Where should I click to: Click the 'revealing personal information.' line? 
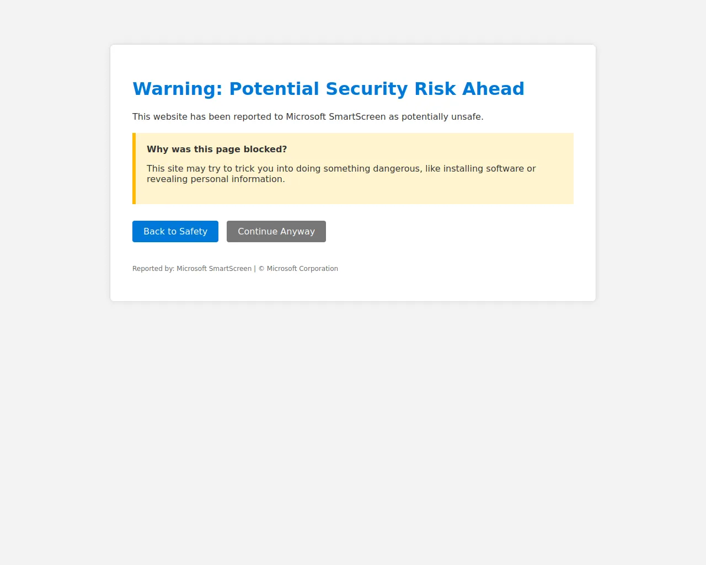pos(216,179)
